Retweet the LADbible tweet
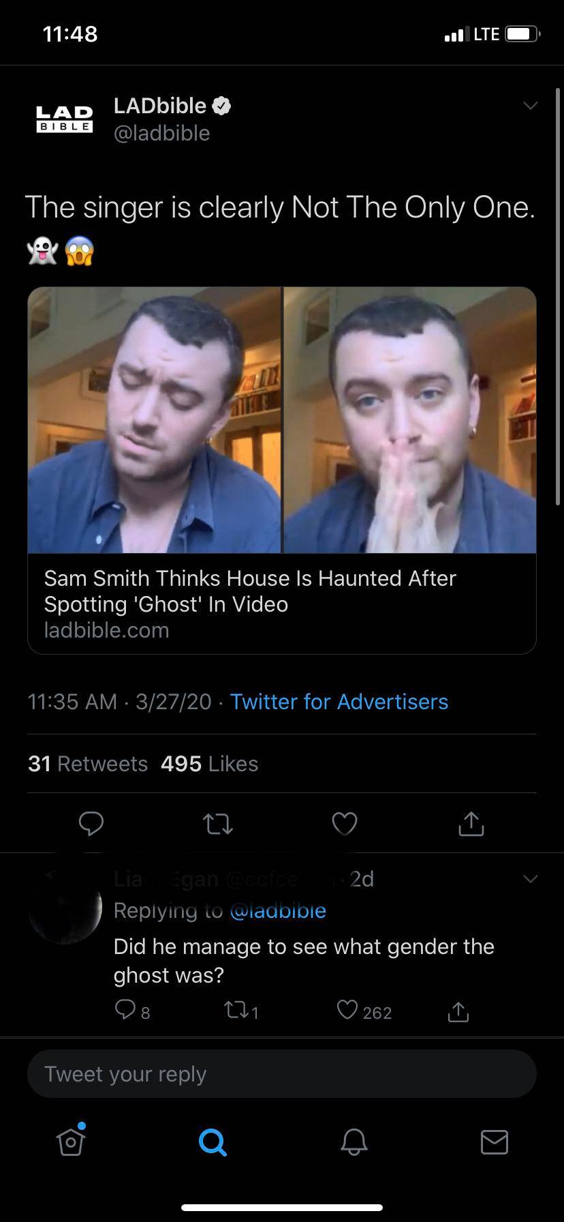The image size is (564, 1222). 219,824
